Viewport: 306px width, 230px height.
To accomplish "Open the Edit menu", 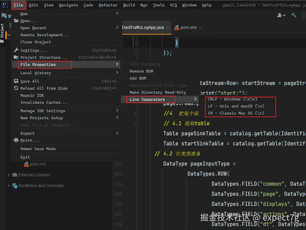I will tap(33, 5).
